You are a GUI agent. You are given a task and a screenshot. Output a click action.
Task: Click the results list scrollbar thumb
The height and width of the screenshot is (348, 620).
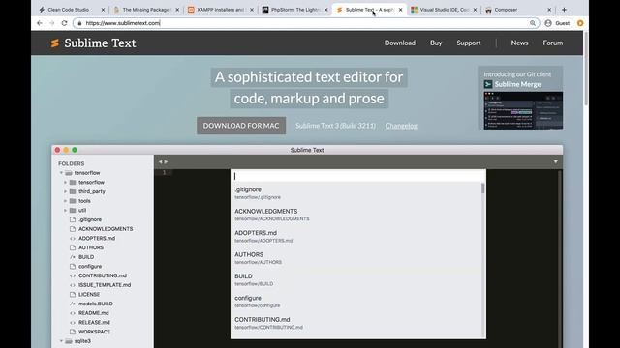tap(482, 188)
